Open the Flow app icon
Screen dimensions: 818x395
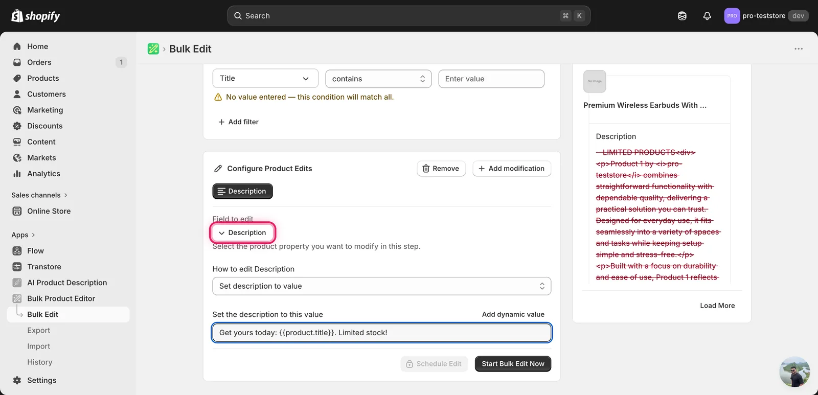click(17, 251)
